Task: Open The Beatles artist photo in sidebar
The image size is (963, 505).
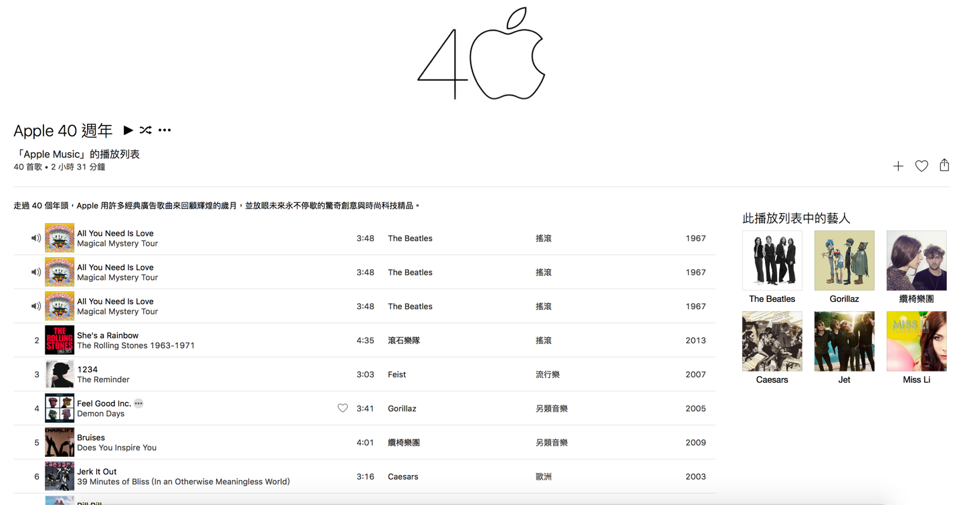Action: [772, 261]
